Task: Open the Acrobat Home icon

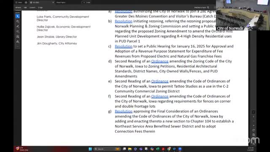Action: point(26,3)
